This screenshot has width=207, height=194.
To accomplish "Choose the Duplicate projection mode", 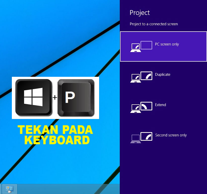I will click(x=163, y=77).
